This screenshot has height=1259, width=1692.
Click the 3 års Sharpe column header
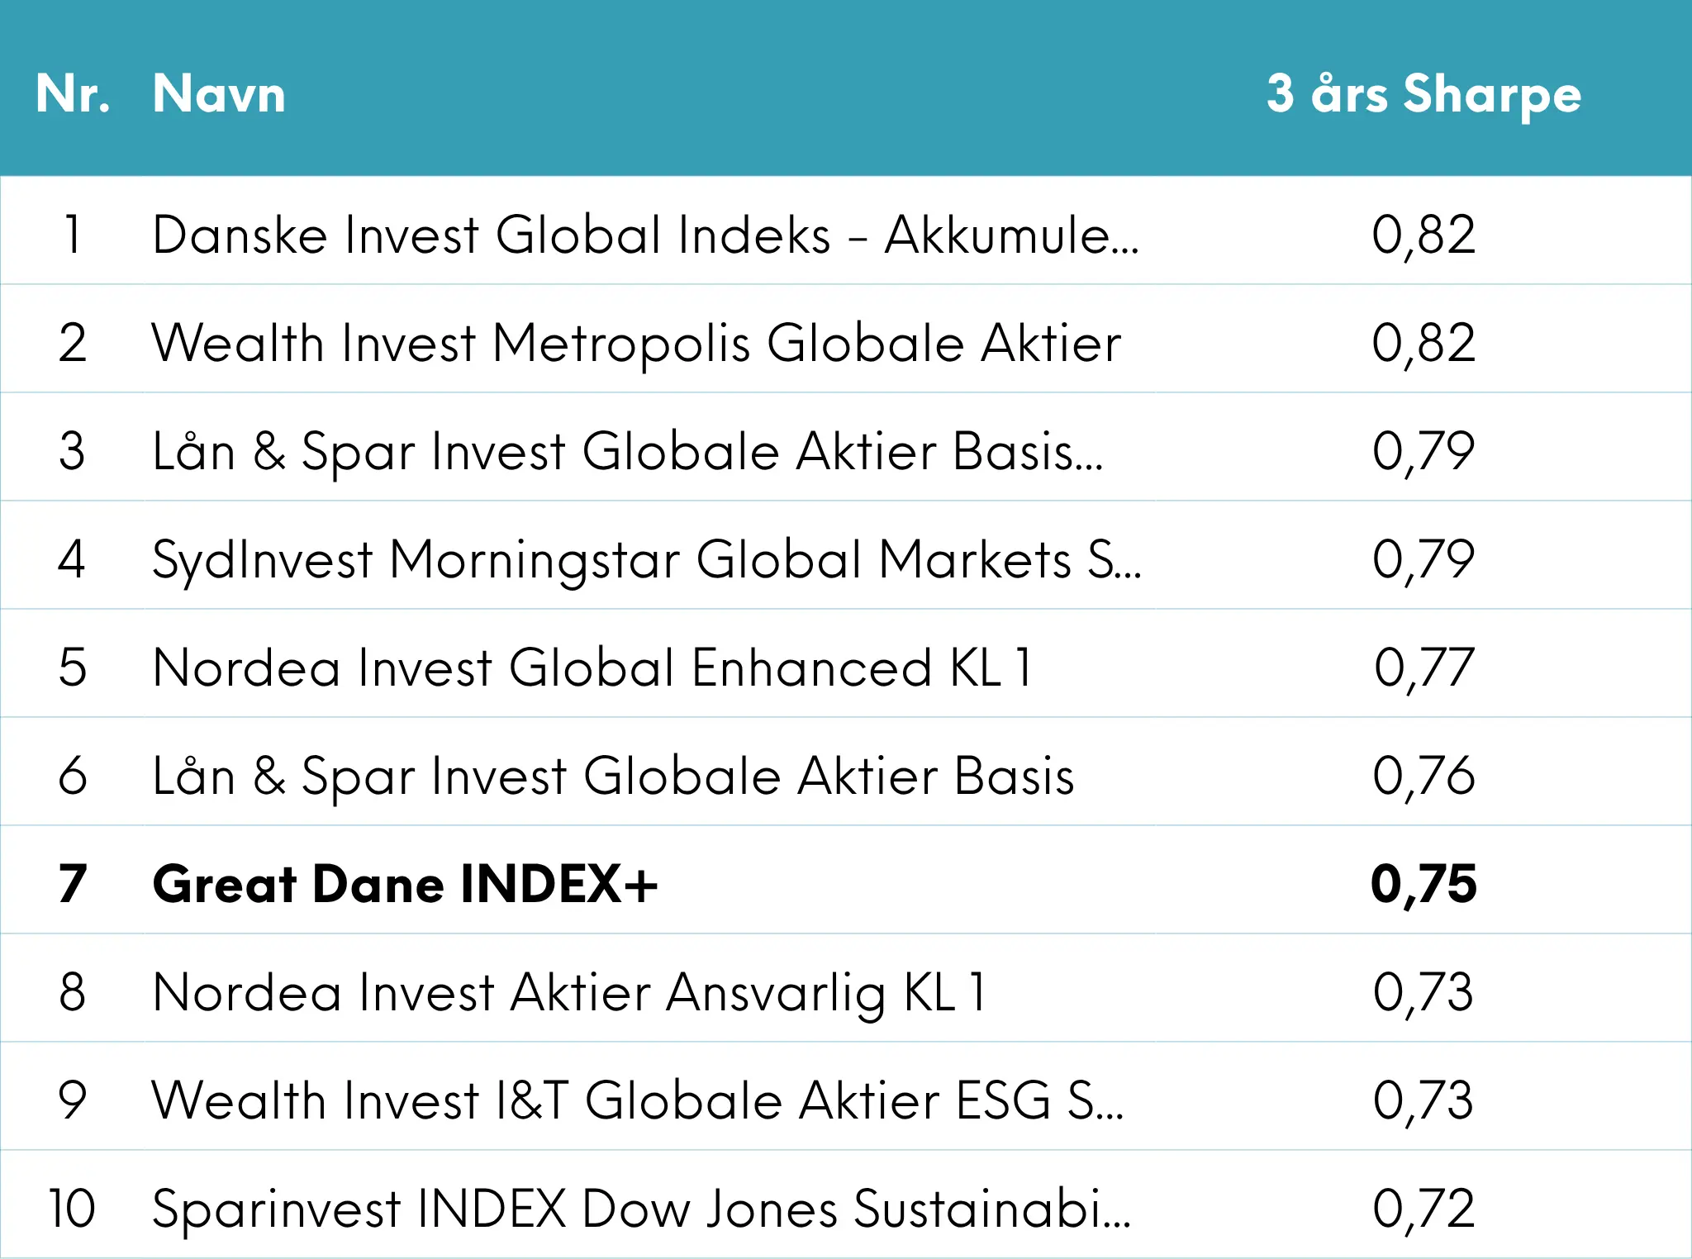(x=1423, y=95)
